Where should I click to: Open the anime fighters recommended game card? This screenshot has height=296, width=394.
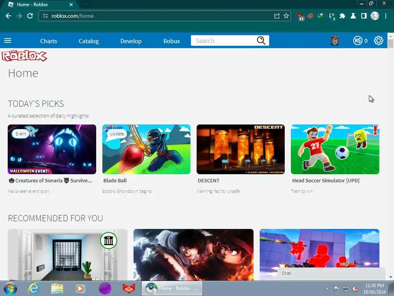[194, 255]
